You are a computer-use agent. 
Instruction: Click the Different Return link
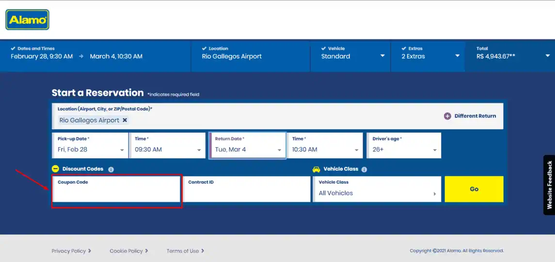pyautogui.click(x=475, y=116)
